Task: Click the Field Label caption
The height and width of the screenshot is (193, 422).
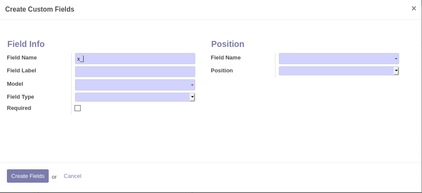Action: (22, 71)
